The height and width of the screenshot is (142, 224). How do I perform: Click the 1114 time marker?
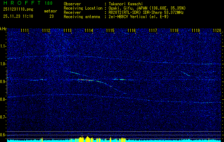(89, 30)
